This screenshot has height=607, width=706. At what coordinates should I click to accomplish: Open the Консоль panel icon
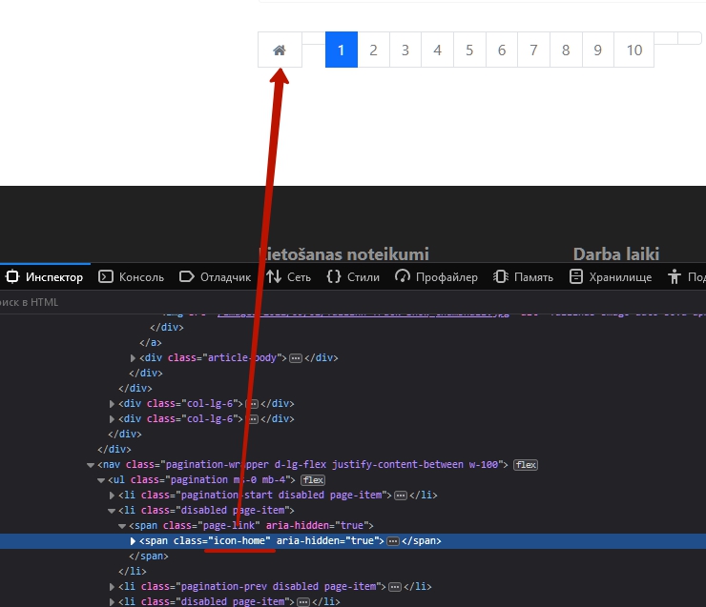[x=106, y=277]
